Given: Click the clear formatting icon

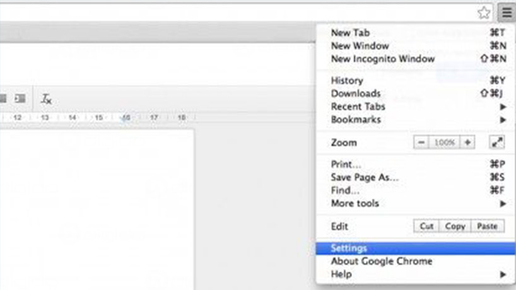Looking at the screenshot, I should 46,98.
